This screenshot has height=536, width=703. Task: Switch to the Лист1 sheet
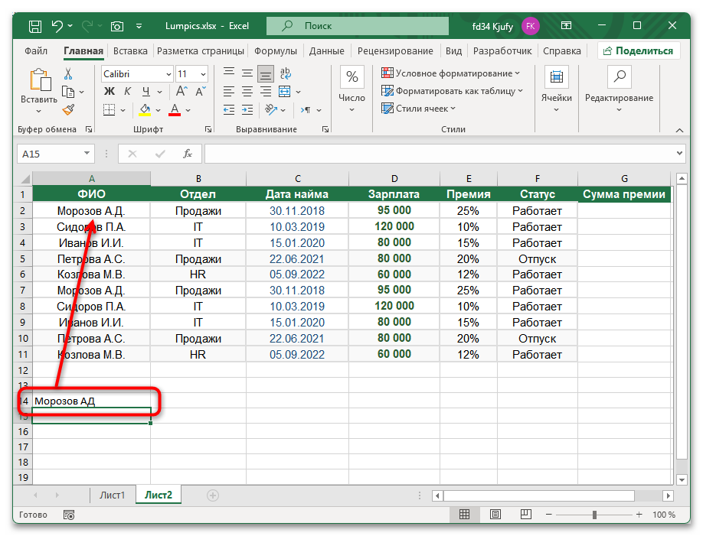point(112,495)
